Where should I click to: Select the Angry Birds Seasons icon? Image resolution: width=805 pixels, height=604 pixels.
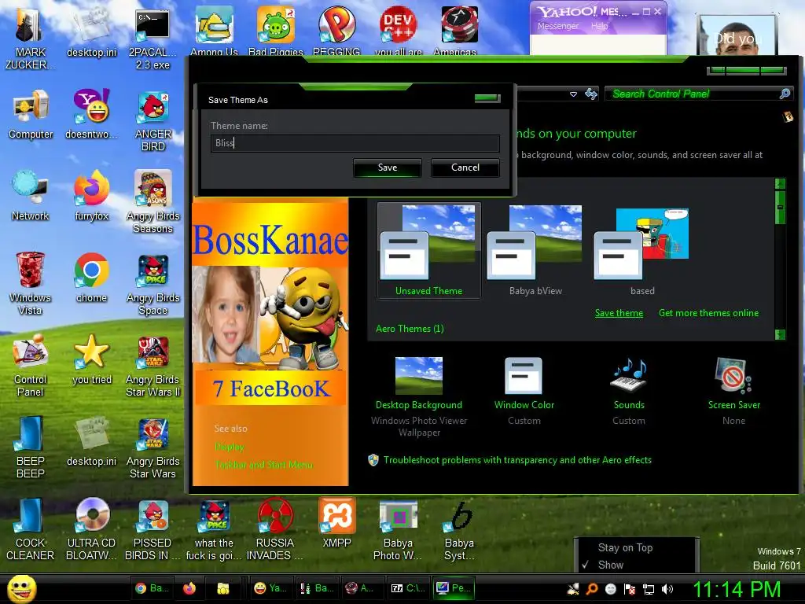point(153,202)
